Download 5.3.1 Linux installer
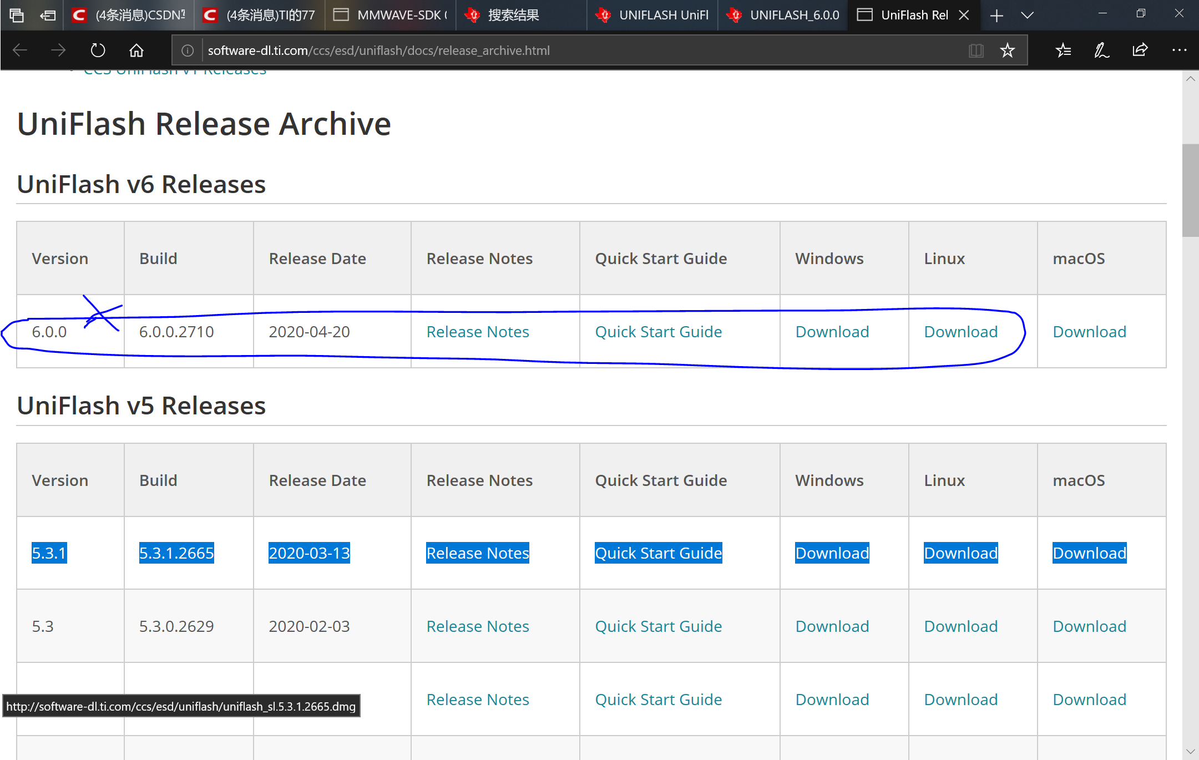Viewport: 1199px width, 760px height. point(961,553)
